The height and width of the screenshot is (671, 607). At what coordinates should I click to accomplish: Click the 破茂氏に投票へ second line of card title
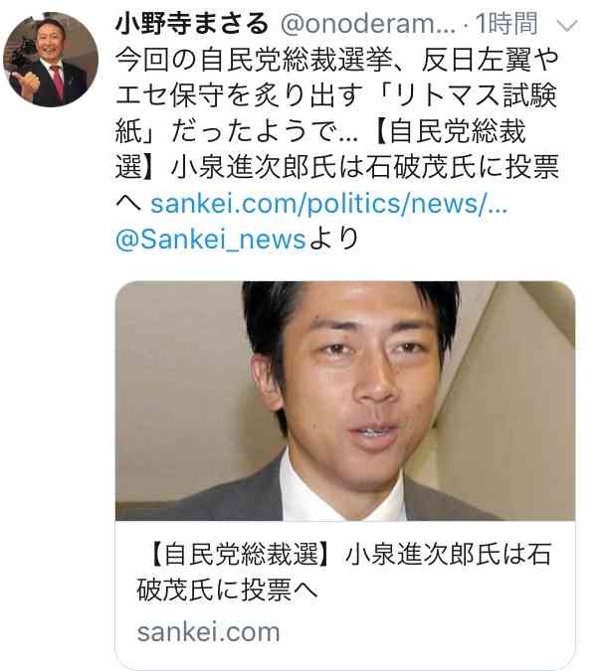227,589
